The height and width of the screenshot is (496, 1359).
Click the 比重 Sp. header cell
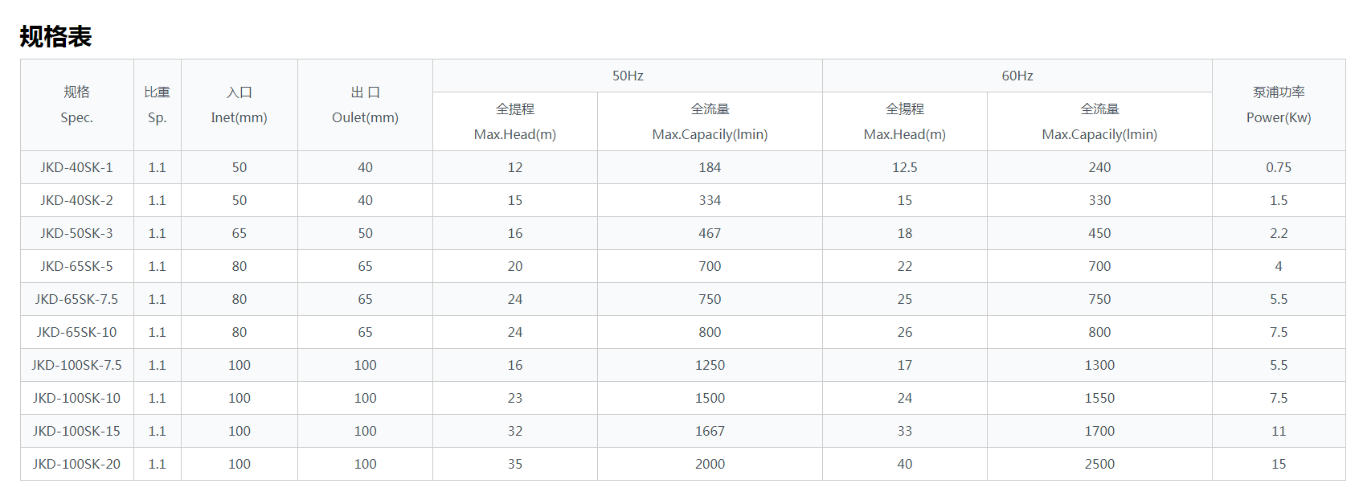pos(157,105)
